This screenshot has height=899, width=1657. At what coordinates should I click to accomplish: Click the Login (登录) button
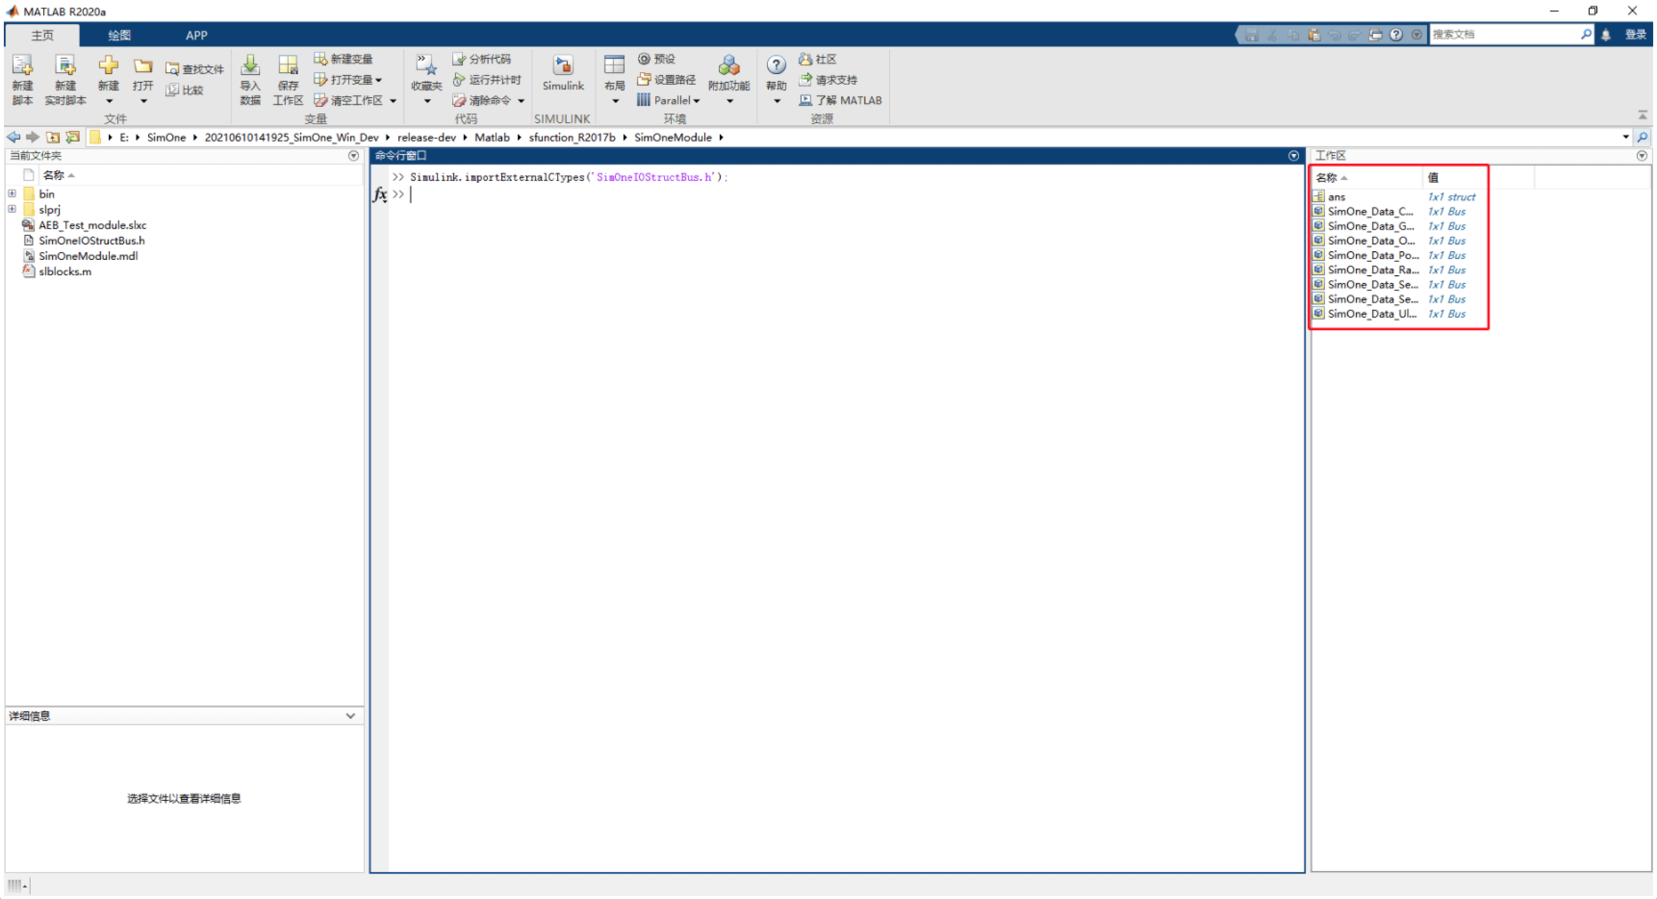[1635, 35]
